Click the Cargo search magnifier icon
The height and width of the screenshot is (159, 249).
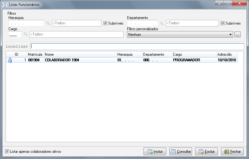click(26, 34)
